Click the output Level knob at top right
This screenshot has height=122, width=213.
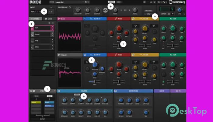(180, 10)
